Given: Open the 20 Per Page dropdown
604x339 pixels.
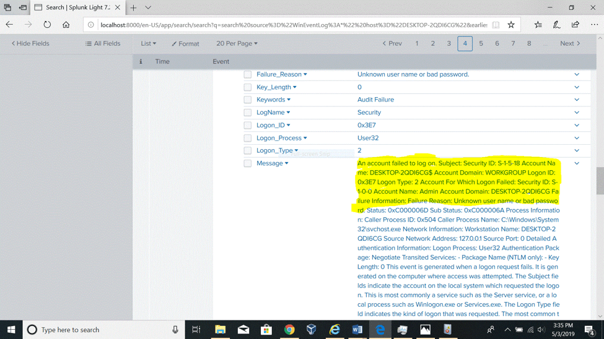Looking at the screenshot, I should click(x=237, y=43).
